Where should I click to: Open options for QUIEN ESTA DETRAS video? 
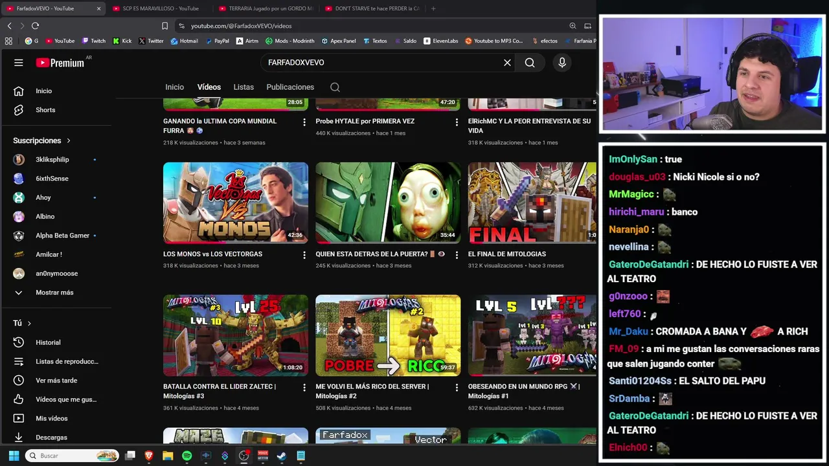(456, 255)
